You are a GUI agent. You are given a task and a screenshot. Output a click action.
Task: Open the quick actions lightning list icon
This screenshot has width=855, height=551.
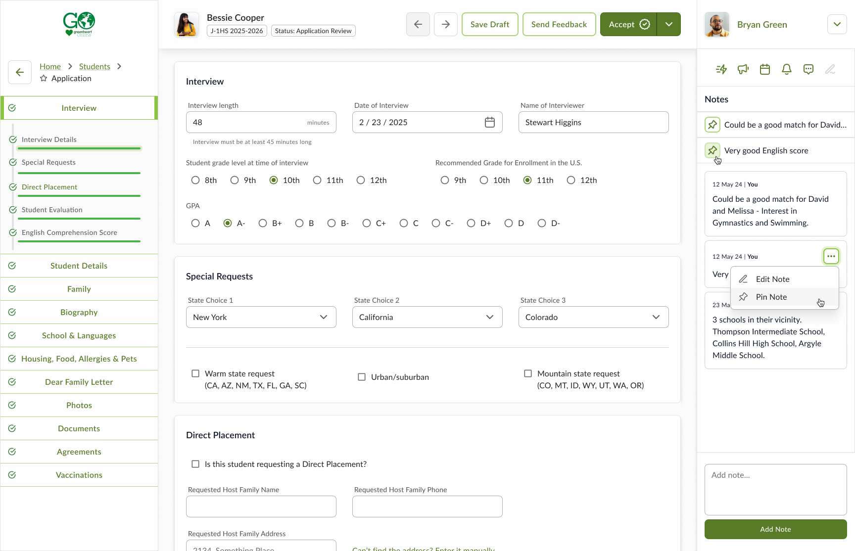click(x=721, y=69)
